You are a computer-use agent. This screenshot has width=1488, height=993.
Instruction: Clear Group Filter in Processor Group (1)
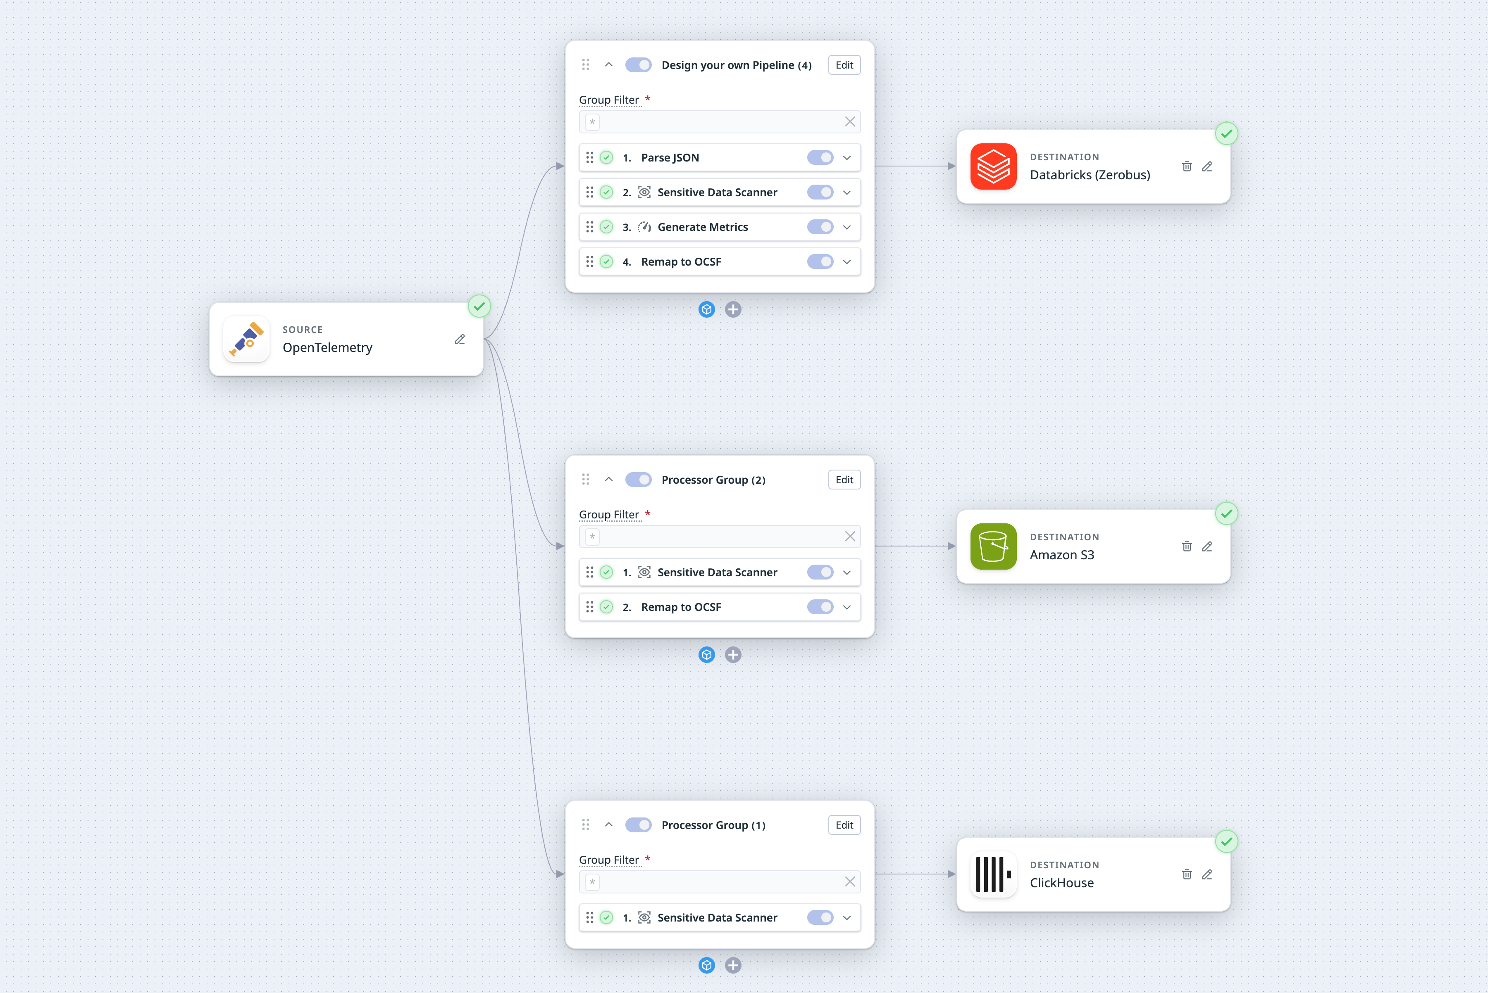[x=850, y=881]
